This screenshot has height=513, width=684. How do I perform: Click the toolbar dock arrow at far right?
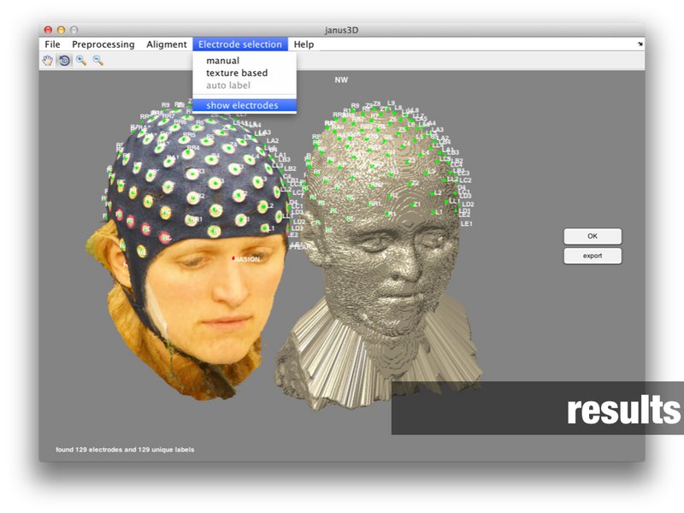point(640,44)
